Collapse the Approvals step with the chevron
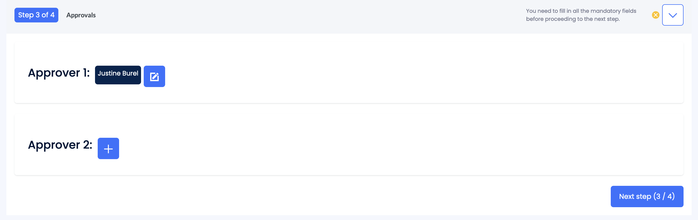This screenshot has width=698, height=220. coord(673,15)
